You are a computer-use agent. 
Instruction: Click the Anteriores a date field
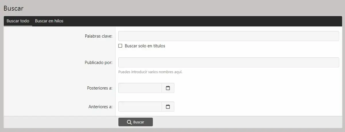point(140,107)
